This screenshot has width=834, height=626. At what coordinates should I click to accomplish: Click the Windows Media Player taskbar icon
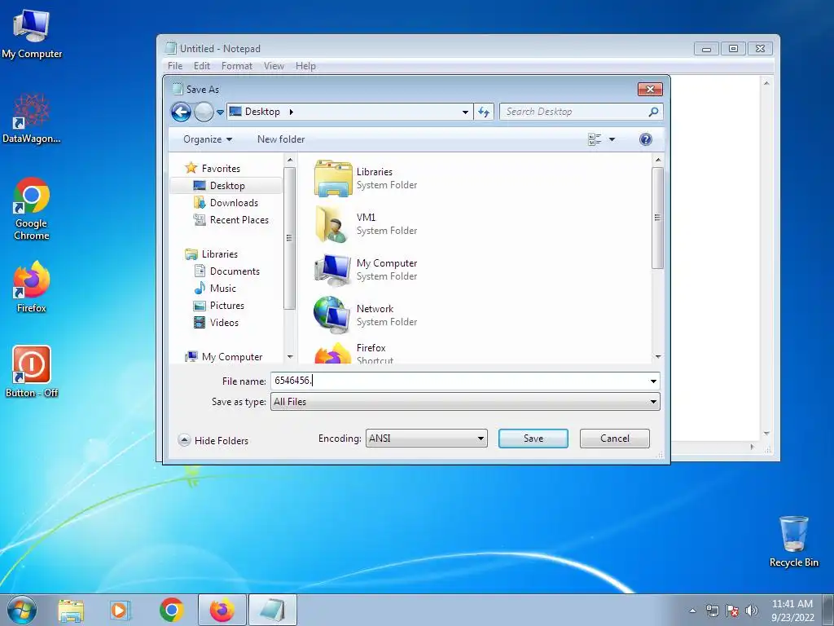(x=121, y=610)
